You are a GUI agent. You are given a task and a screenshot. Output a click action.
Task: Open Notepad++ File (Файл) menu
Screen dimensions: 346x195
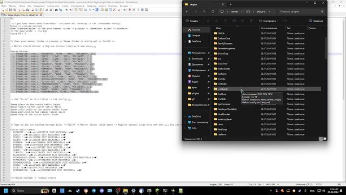click(4, 6)
